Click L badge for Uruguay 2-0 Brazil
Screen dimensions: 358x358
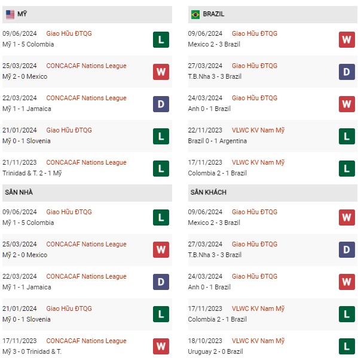pyautogui.click(x=346, y=346)
